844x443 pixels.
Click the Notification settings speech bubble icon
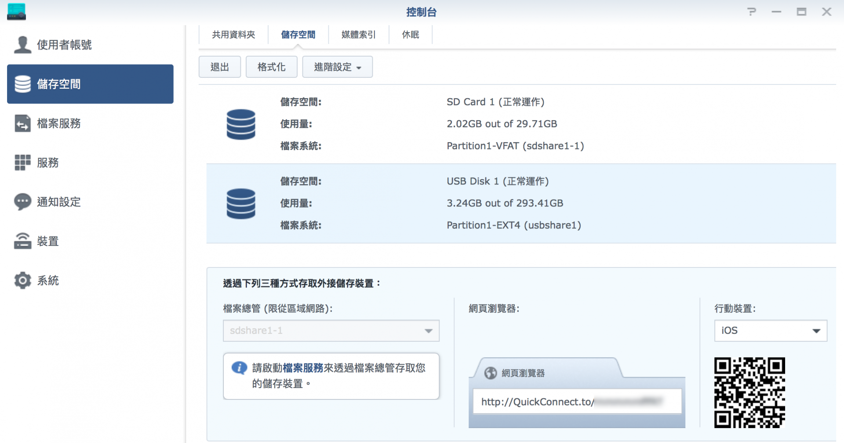[22, 202]
